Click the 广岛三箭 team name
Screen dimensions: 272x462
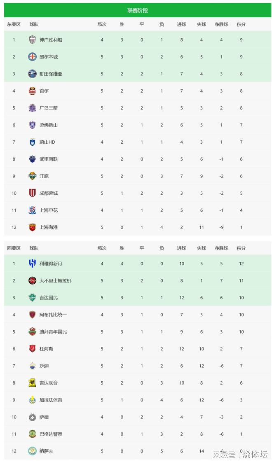click(49, 108)
